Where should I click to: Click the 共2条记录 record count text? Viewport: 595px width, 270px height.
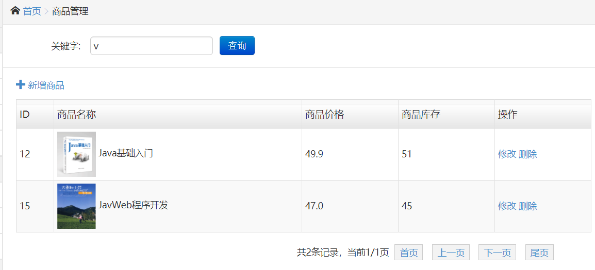[318, 252]
